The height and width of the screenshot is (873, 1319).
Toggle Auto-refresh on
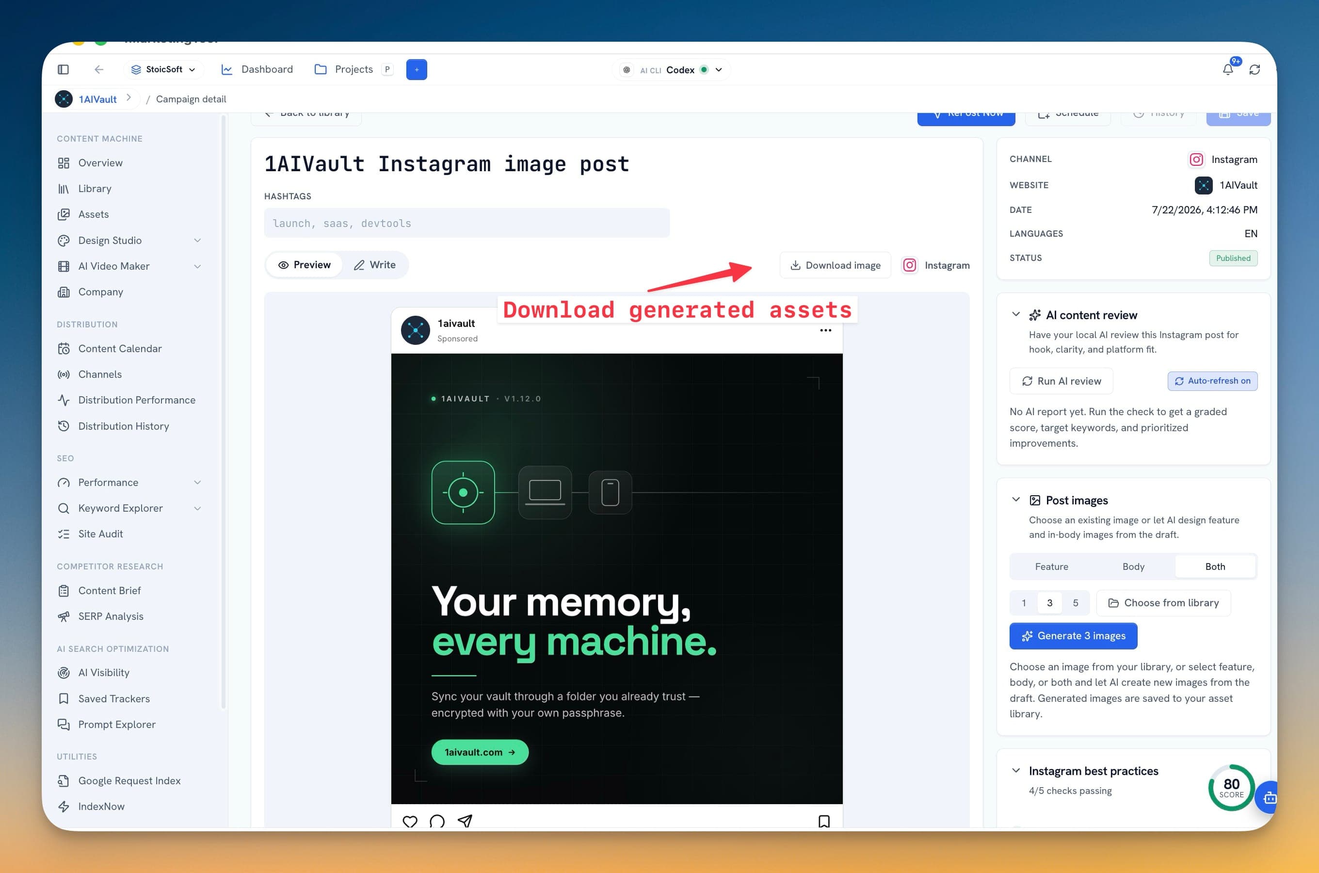click(1212, 381)
